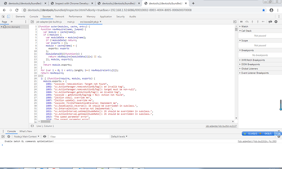
Task: Toggle pause on exceptions icon
Action: 276,22
